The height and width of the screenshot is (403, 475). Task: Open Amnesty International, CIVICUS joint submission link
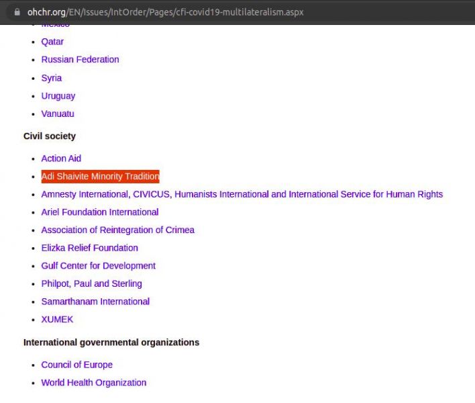click(242, 194)
